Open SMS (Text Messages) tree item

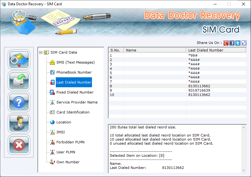pos(75,62)
